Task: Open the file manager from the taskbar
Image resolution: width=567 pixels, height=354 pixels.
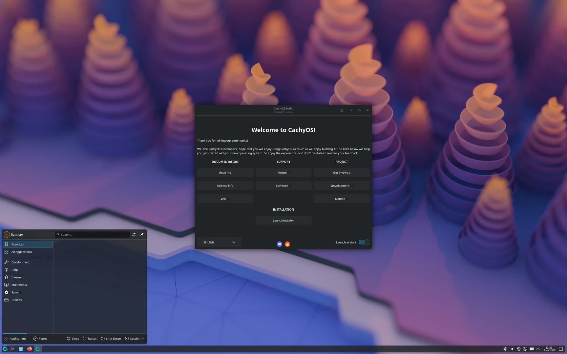Action: tap(21, 349)
